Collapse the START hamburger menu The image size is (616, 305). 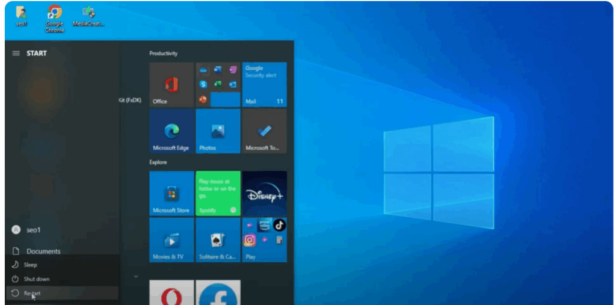coord(16,53)
